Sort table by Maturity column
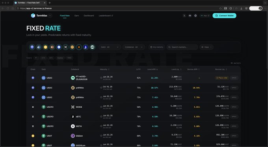Screen dimensions: 268x147 (x=104, y=70)
